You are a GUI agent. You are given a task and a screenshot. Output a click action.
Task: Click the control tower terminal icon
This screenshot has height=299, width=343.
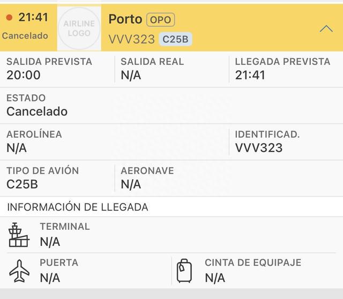tap(19, 235)
